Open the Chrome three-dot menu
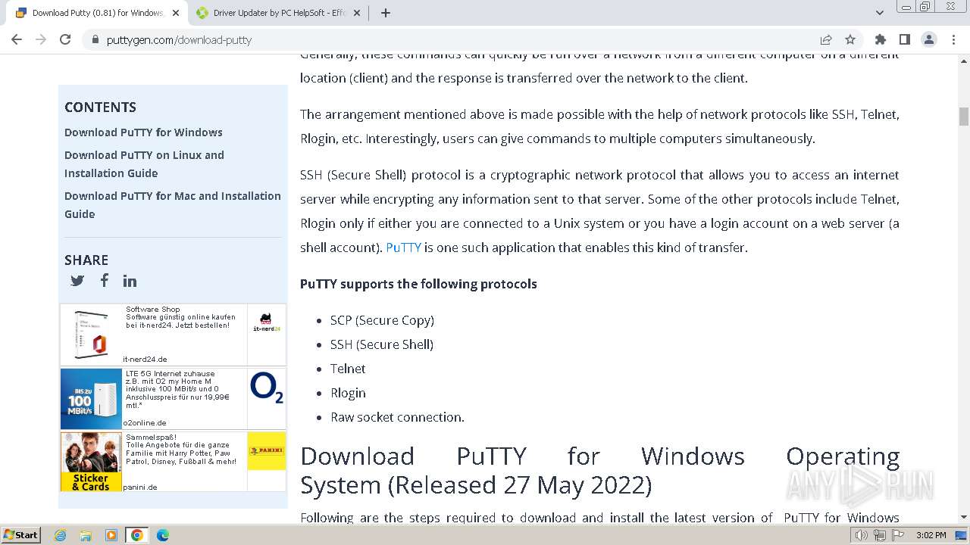The height and width of the screenshot is (545, 970). [x=953, y=39]
